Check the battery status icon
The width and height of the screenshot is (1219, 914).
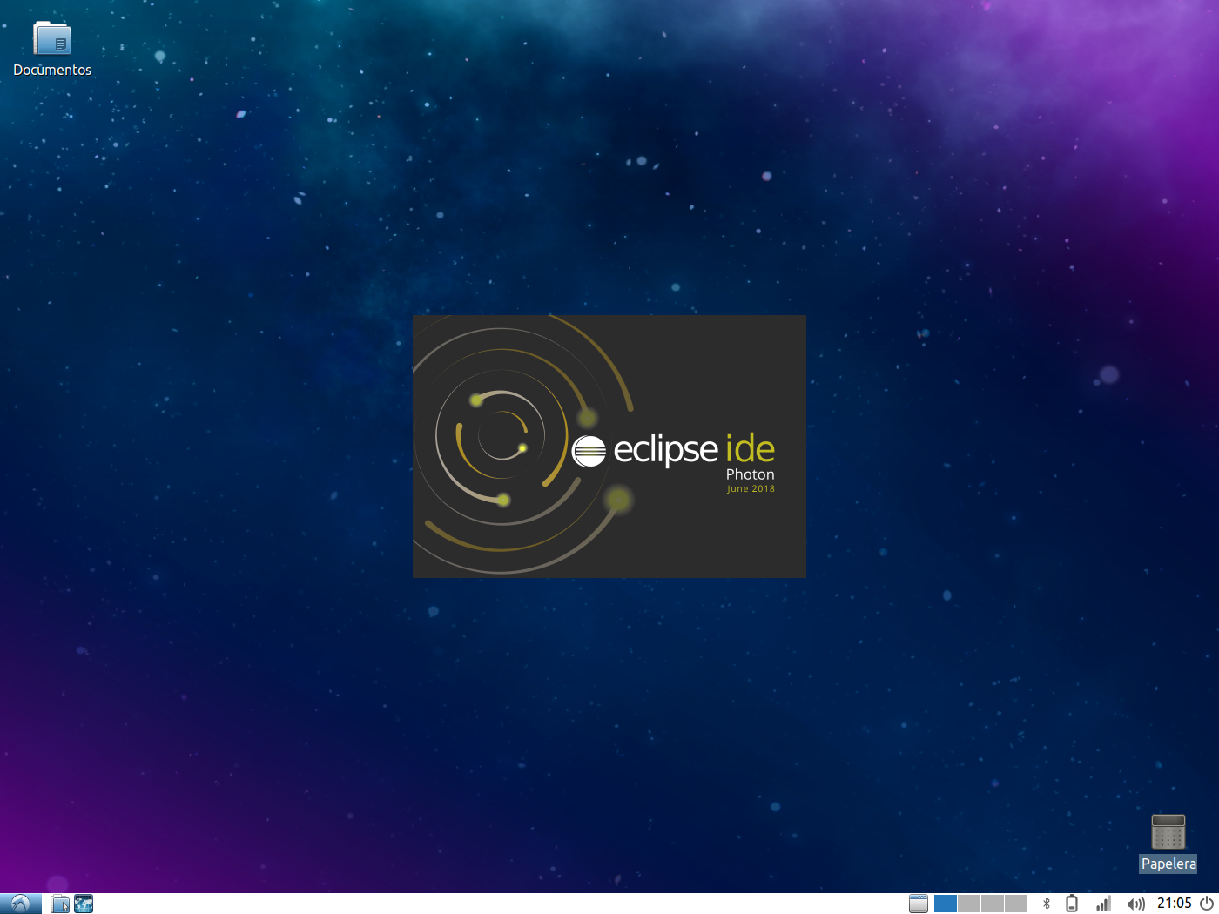pyautogui.click(x=1072, y=904)
